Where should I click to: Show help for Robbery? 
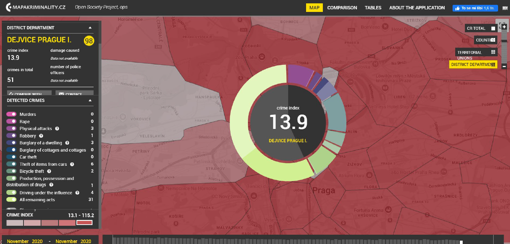41,136
